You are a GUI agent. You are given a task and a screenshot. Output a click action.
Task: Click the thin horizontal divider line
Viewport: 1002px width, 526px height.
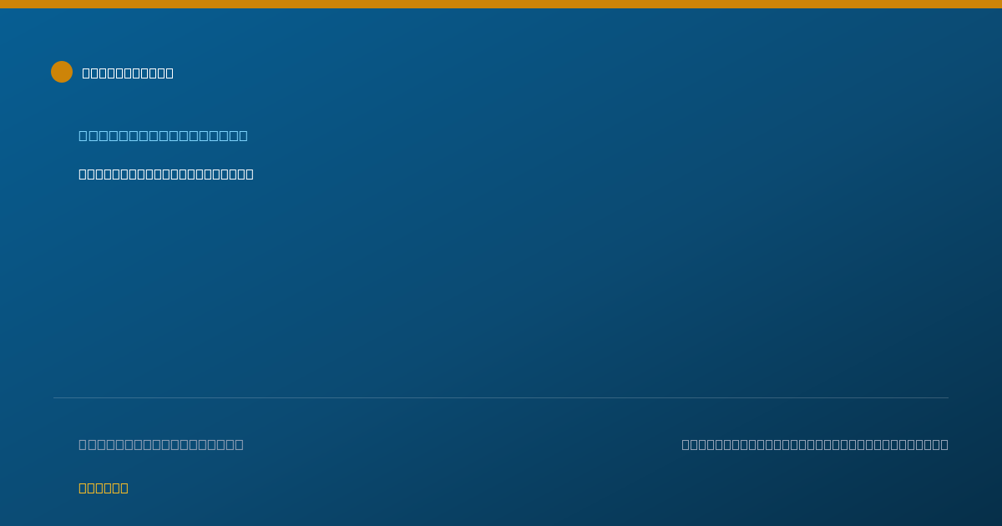(x=501, y=397)
